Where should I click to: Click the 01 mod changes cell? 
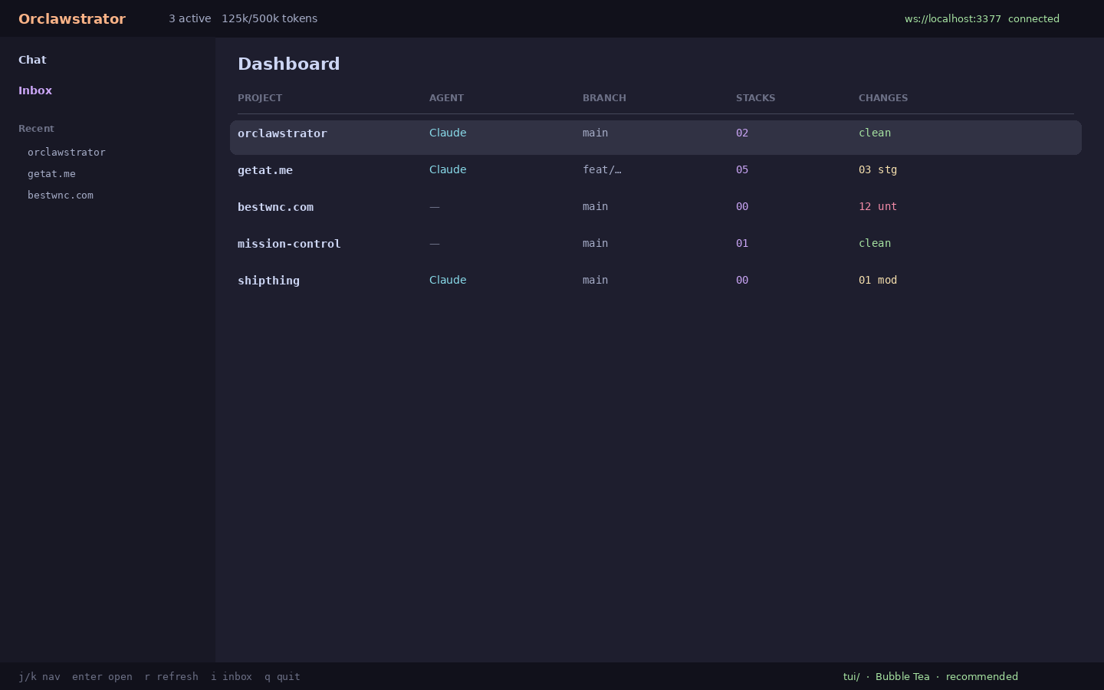[878, 280]
